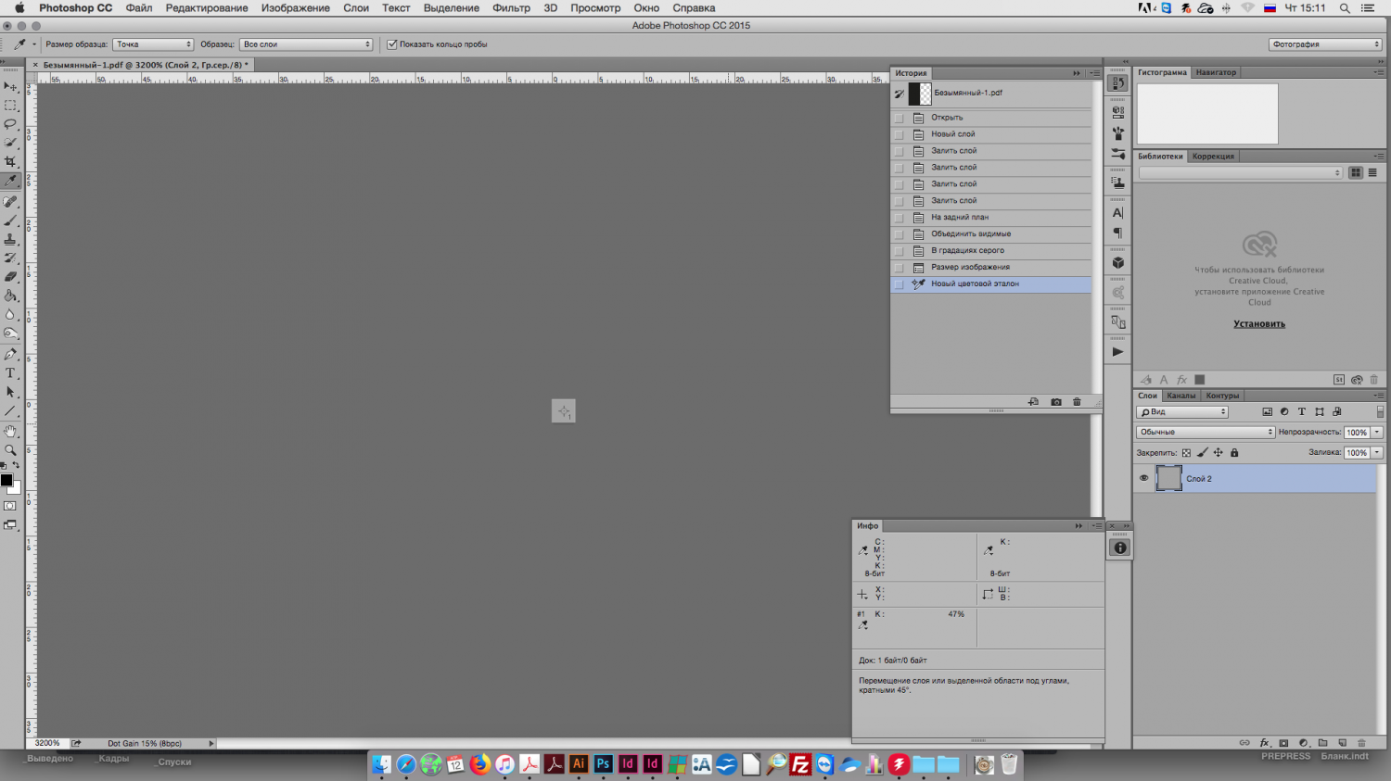Select the Move tool
The width and height of the screenshot is (1391, 781).
click(11, 86)
